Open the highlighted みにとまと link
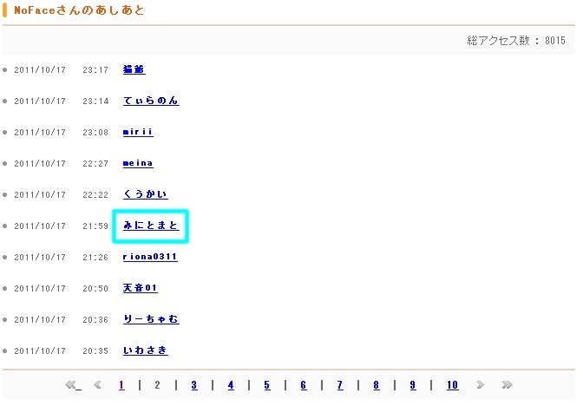Image resolution: width=583 pixels, height=406 pixels. click(x=151, y=226)
